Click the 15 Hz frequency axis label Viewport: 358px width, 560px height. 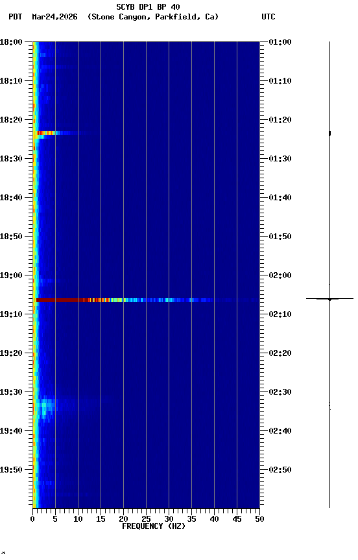[101, 519]
